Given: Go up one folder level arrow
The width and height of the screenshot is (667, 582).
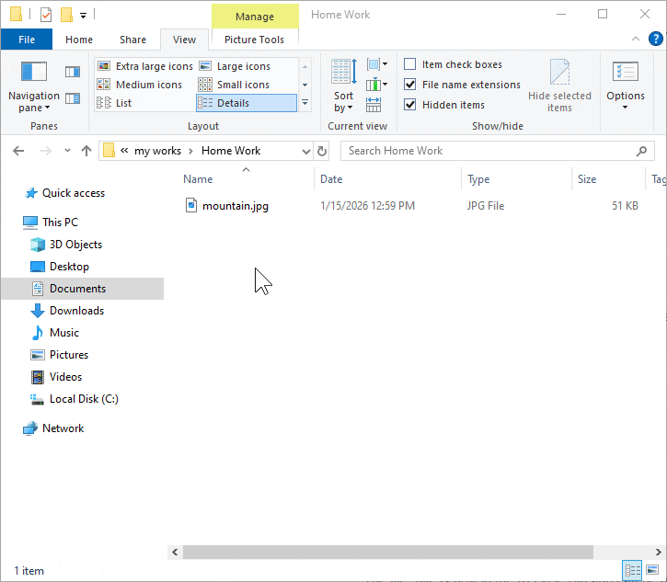Looking at the screenshot, I should (x=86, y=151).
